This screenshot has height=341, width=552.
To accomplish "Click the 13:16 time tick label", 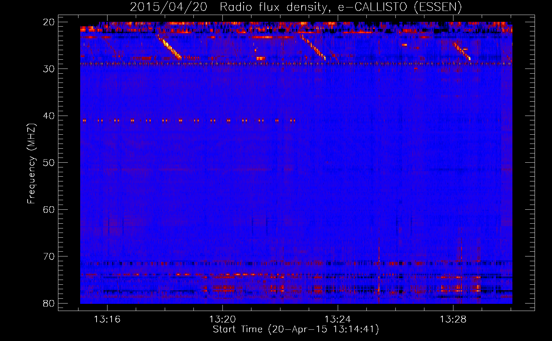I will pos(107,320).
